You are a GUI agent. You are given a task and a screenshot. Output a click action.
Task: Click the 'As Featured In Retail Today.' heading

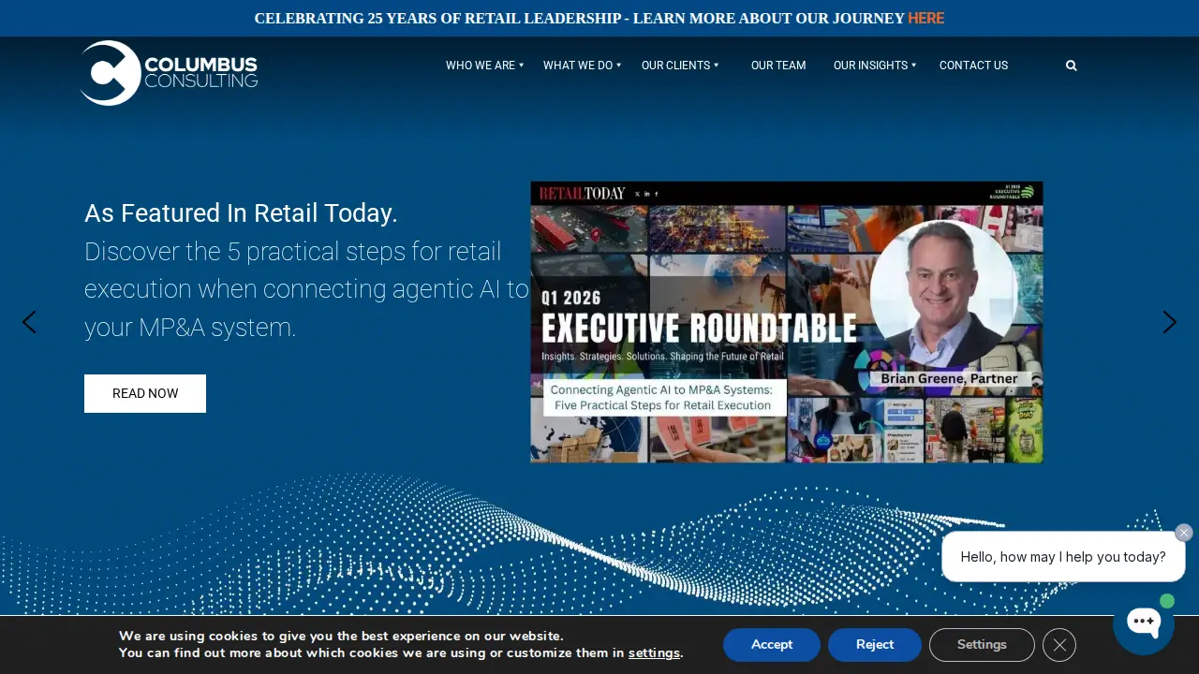coord(241,213)
